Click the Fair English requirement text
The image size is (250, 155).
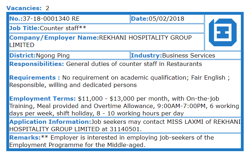pyautogui.click(x=208, y=77)
